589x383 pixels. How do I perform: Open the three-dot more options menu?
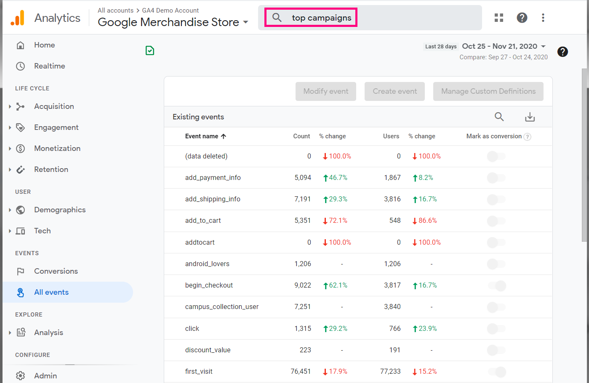pos(543,18)
